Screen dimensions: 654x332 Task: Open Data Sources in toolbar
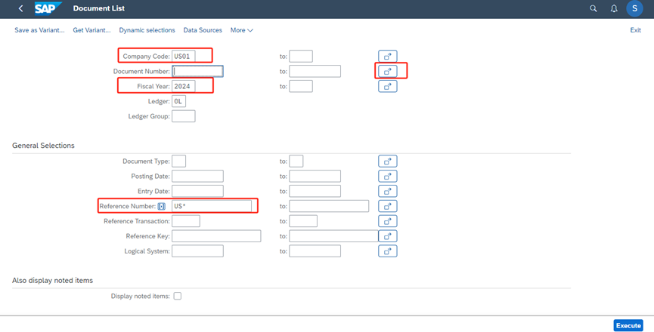coord(203,30)
